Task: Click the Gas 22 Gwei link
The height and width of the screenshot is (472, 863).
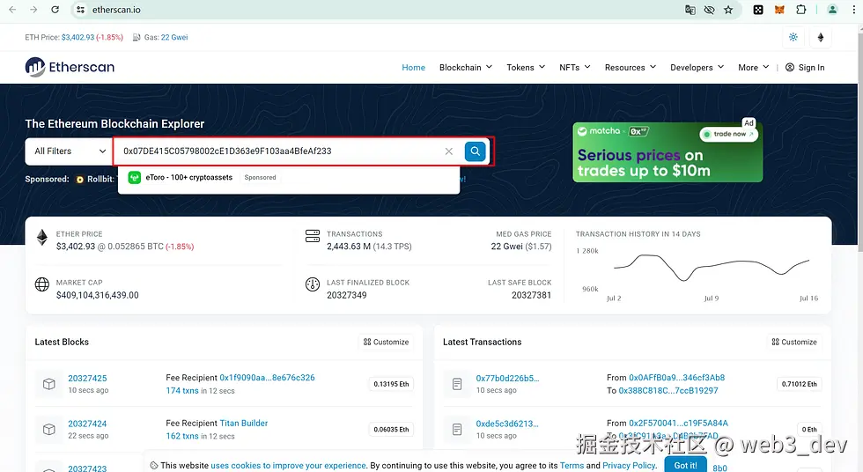Action: pos(174,37)
